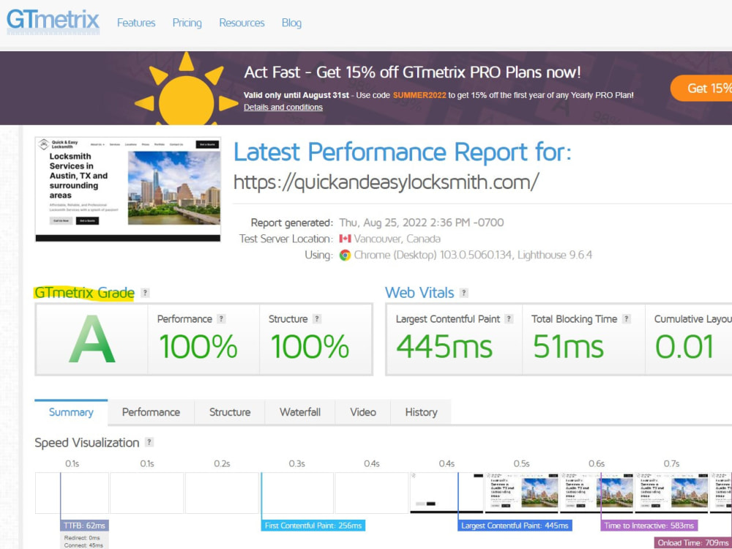Open Details and conditions link
Image resolution: width=732 pixels, height=549 pixels.
pyautogui.click(x=283, y=108)
